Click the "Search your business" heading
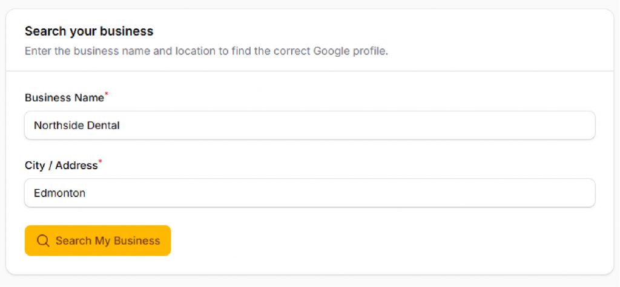The height and width of the screenshot is (287, 620). point(89,31)
